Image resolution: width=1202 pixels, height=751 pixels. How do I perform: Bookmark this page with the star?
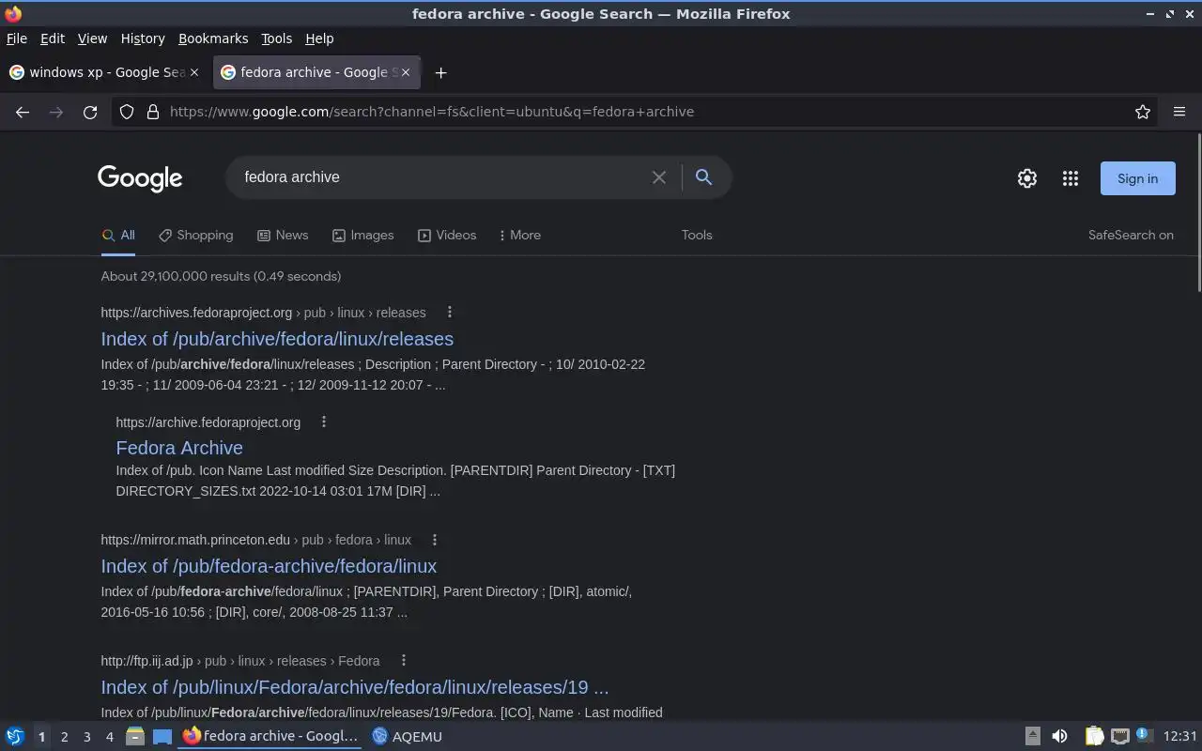pos(1143,112)
